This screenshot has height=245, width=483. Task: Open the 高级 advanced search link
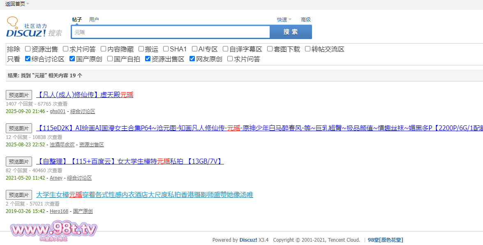click(x=305, y=20)
